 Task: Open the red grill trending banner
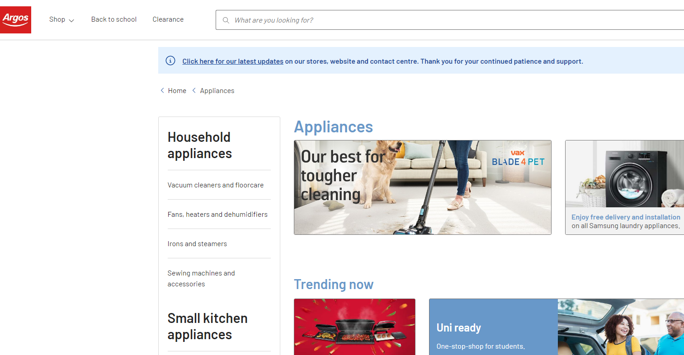pyautogui.click(x=354, y=327)
